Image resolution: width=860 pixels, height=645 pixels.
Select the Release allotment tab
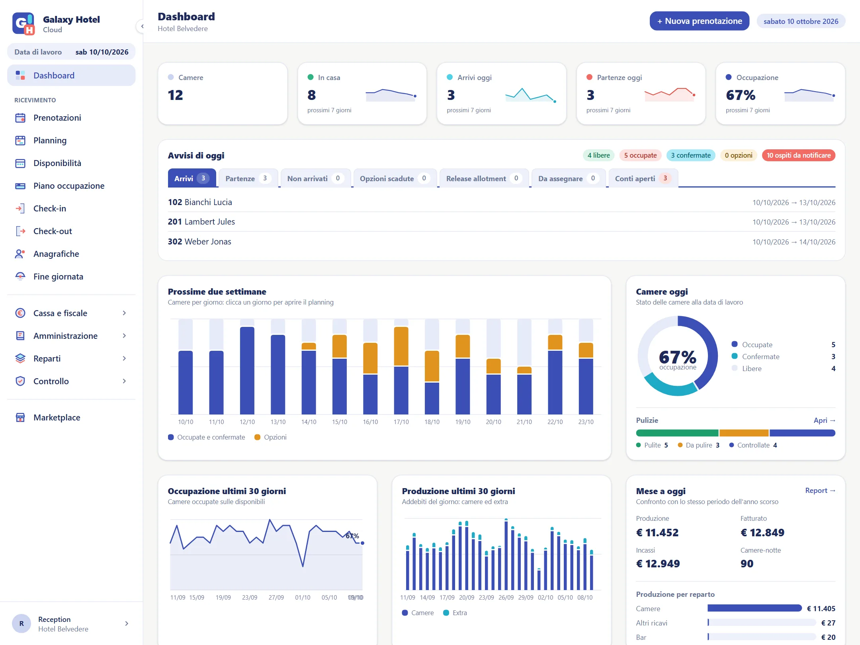[484, 178]
